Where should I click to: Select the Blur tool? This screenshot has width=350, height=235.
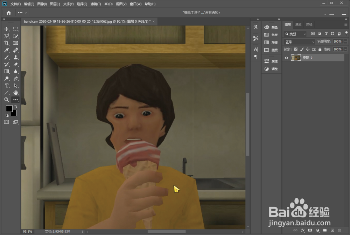point(15,72)
